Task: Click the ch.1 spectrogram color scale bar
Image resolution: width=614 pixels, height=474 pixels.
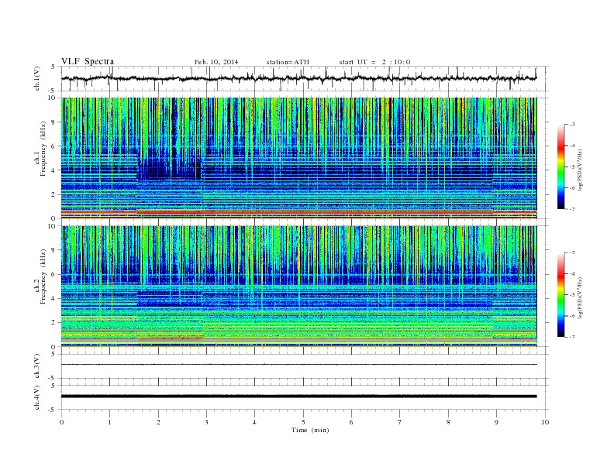Action: coord(561,167)
